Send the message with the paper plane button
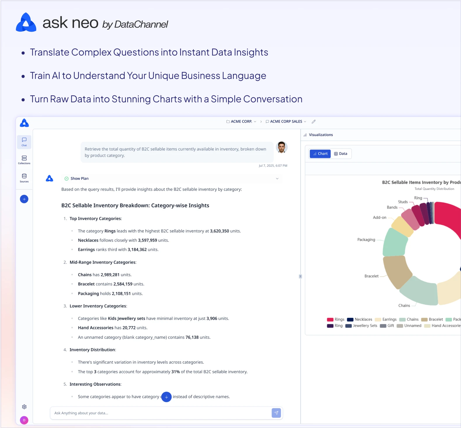Screen dimensions: 461x428 coord(276,413)
